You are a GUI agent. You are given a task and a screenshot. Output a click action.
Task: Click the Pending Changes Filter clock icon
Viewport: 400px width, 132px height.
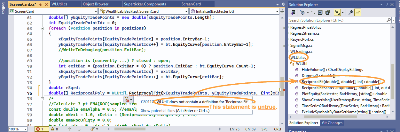pos(302,12)
